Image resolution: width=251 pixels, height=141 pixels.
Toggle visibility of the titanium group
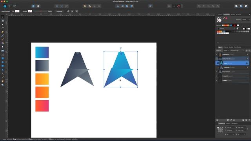pos(247,67)
